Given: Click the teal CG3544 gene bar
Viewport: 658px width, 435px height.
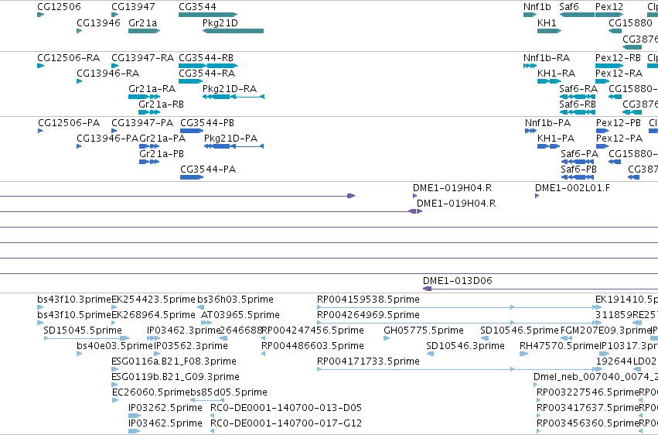Looking at the screenshot, I should pyautogui.click(x=208, y=15).
